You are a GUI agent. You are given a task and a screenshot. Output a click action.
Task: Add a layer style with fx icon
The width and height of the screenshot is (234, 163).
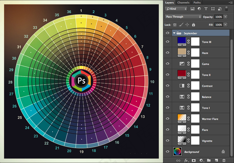(x=187, y=160)
